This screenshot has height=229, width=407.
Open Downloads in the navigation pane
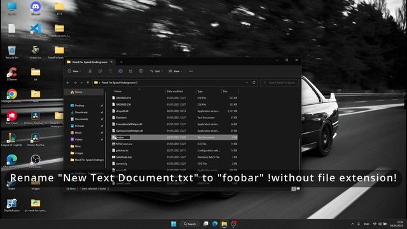click(81, 112)
